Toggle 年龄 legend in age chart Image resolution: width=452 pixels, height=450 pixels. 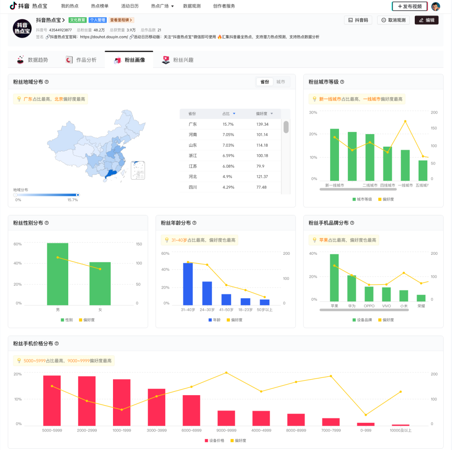point(214,320)
